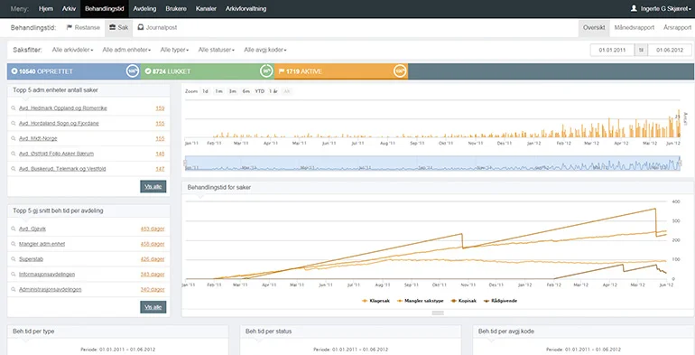Expand the Alle adm.enheter filter dropdown

(x=126, y=51)
